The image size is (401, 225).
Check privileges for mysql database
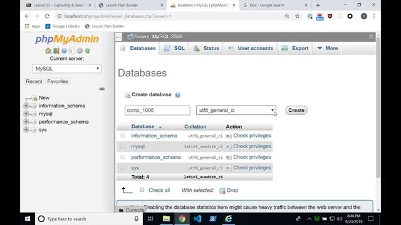248,146
